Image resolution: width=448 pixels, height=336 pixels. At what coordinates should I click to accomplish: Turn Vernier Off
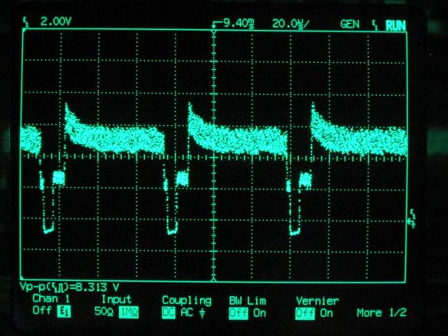[x=305, y=314]
